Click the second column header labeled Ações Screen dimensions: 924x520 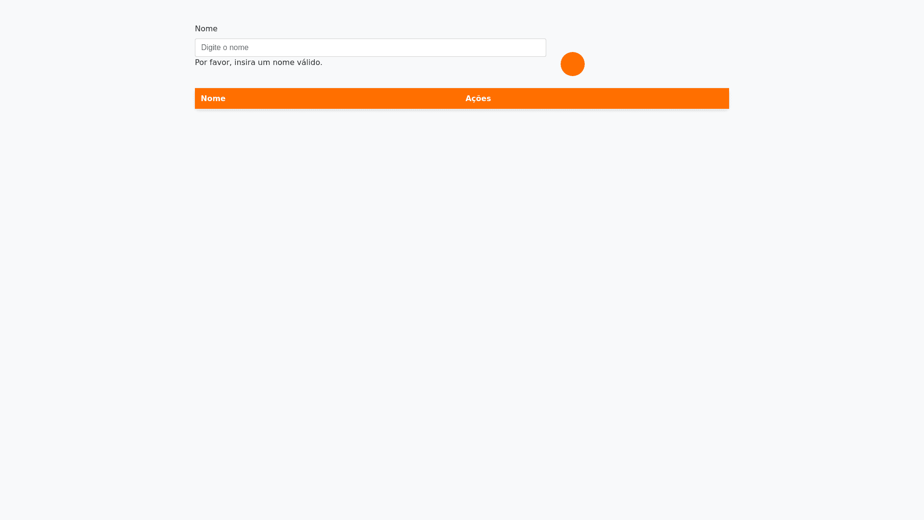(x=478, y=99)
